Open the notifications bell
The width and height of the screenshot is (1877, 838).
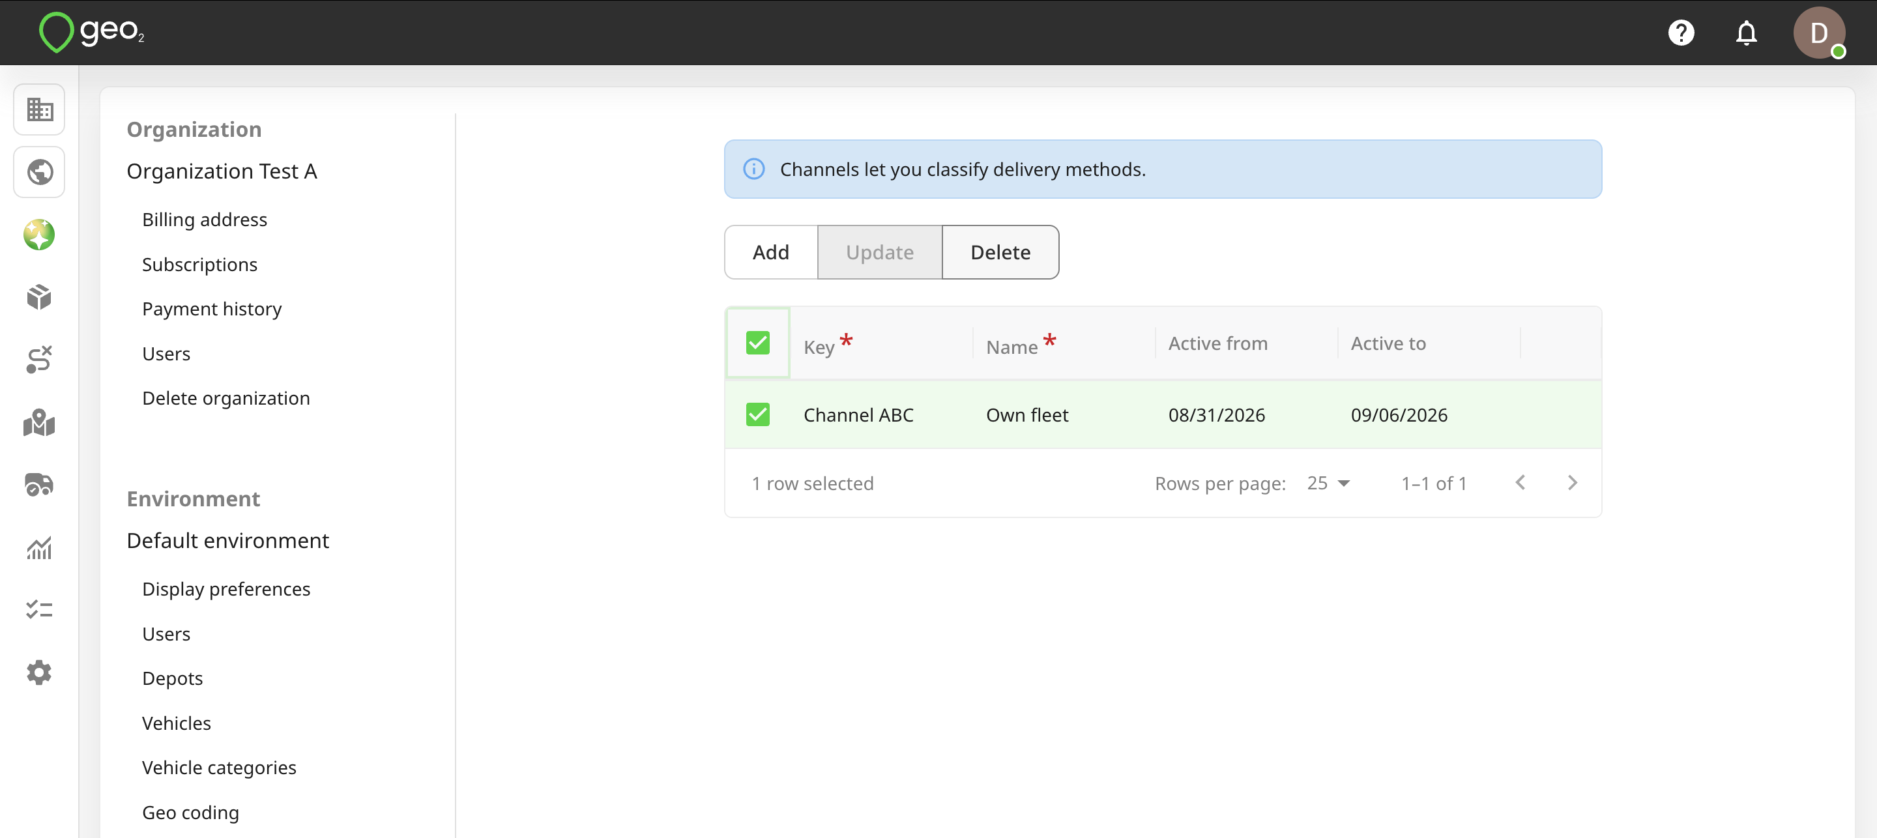(1746, 33)
